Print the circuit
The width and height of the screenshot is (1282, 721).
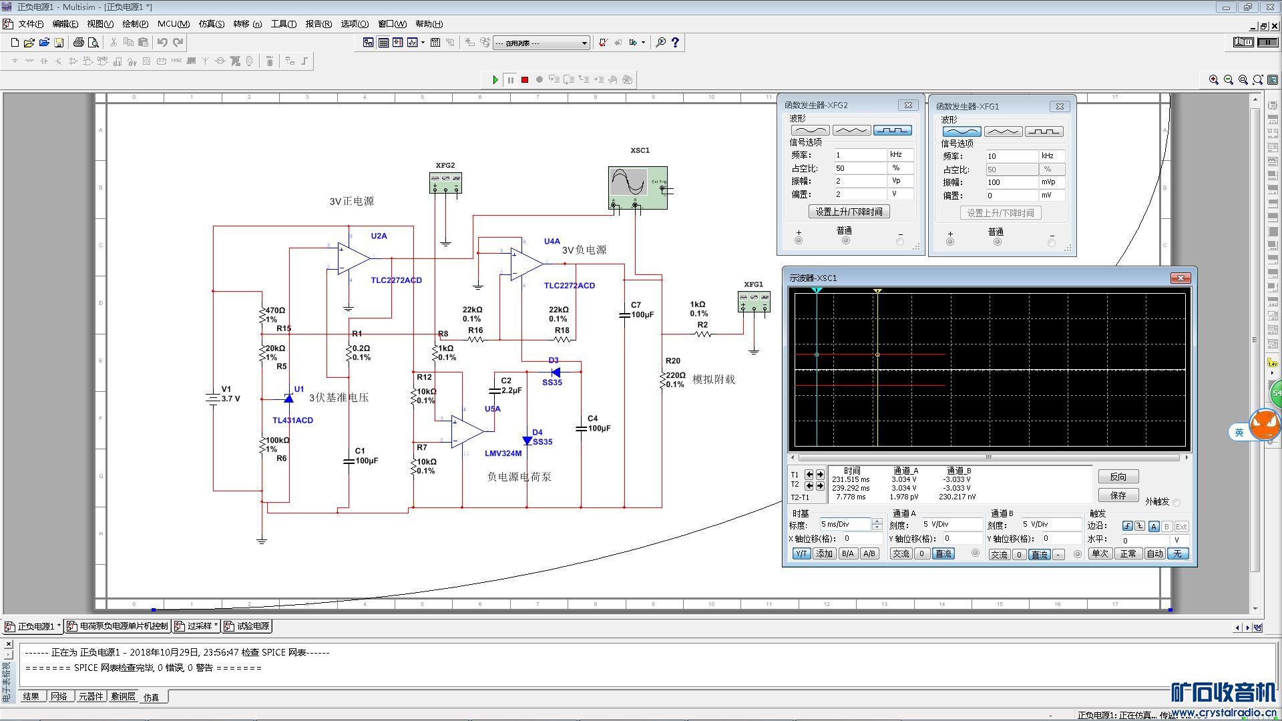[x=78, y=43]
